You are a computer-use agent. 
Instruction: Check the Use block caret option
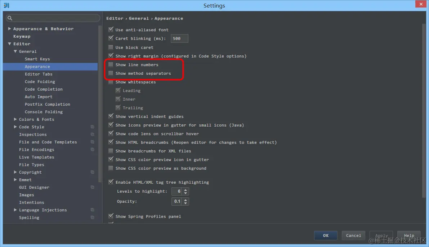[110, 47]
